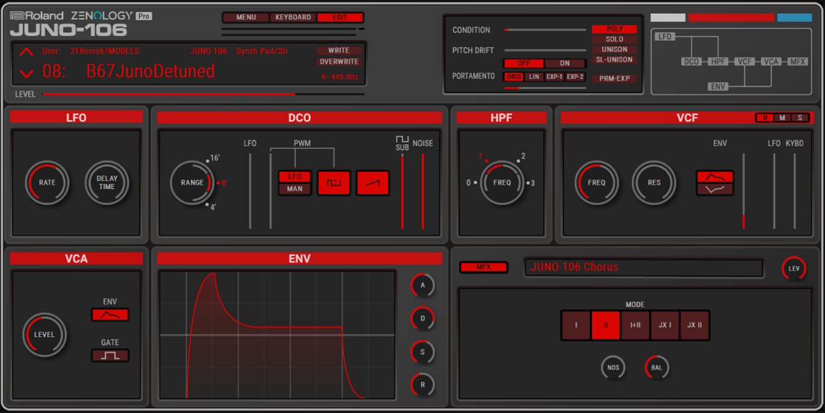Click the envelope graph display
This screenshot has width=825, height=413.
click(x=277, y=335)
